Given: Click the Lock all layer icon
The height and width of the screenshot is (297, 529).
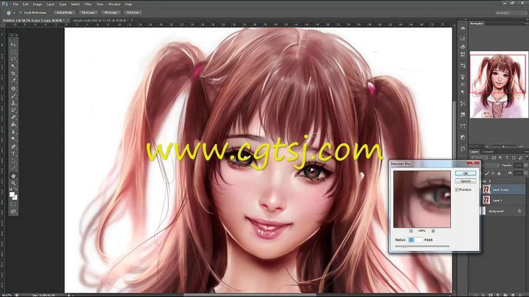Looking at the screenshot, I should tap(499, 174).
